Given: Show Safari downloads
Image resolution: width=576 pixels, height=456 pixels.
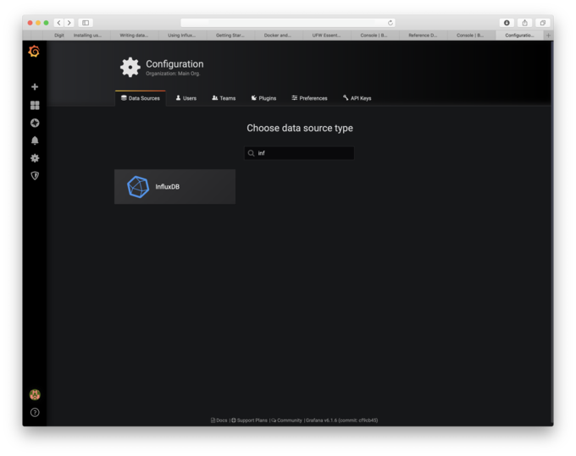Looking at the screenshot, I should 507,23.
